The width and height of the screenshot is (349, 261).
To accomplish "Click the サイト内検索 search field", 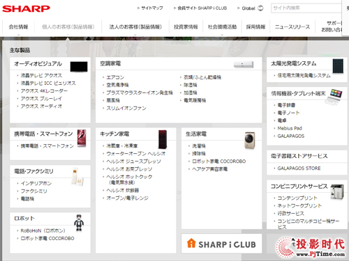I will (x=306, y=8).
